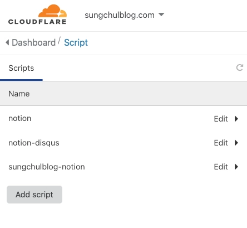Screen dimensions: 247x228
Task: Edit the notion-disqus script
Action: [x=221, y=143]
